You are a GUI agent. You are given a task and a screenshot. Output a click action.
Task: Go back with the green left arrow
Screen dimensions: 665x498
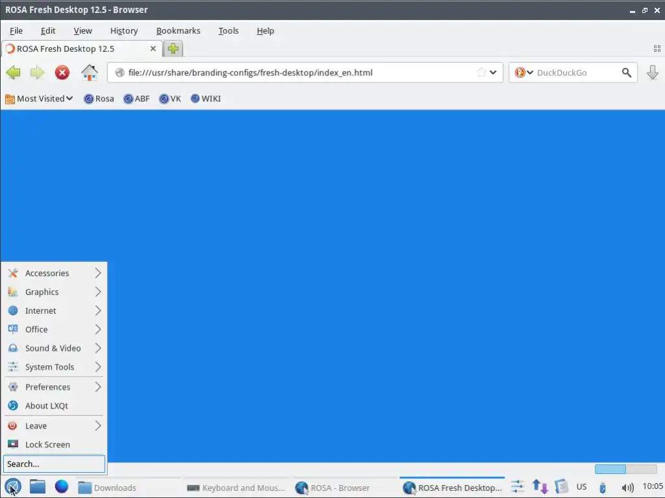pos(13,73)
